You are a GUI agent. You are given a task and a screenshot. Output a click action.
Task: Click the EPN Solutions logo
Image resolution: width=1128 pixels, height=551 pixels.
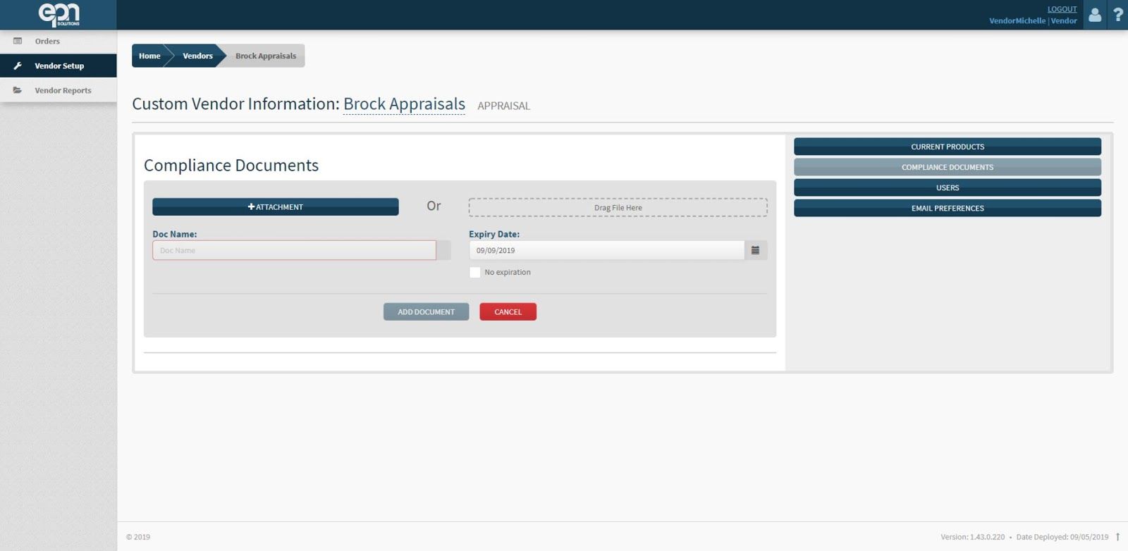click(59, 15)
